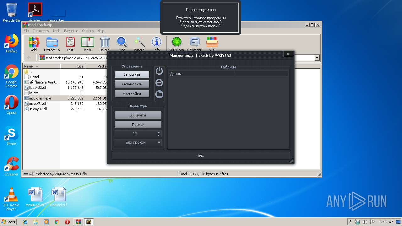Image resolution: width=402 pixels, height=226 pixels.
Task: Expand the WinRAR address path dropdown
Action: pos(317,58)
